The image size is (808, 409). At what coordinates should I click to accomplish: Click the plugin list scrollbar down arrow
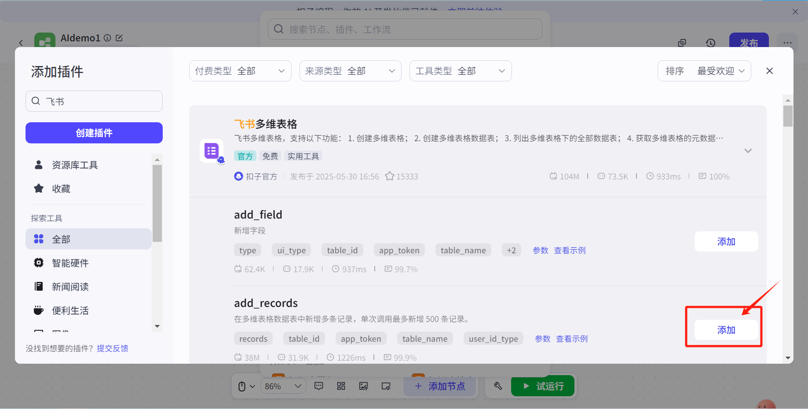788,358
